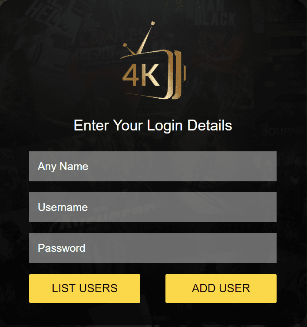Click the 4K lettering inside the logo

[141, 75]
